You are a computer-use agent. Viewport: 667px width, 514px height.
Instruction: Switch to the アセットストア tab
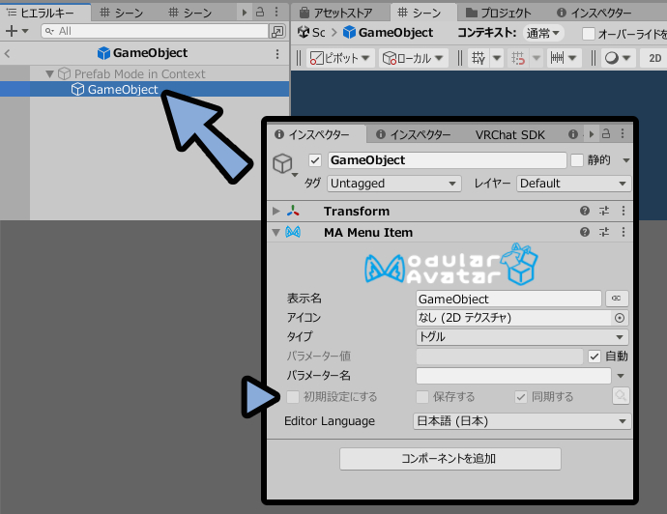pyautogui.click(x=336, y=14)
